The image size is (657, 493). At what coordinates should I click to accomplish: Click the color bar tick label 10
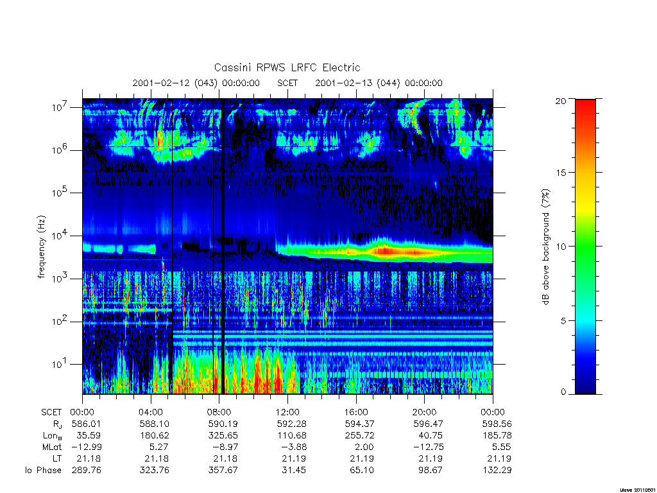point(561,246)
